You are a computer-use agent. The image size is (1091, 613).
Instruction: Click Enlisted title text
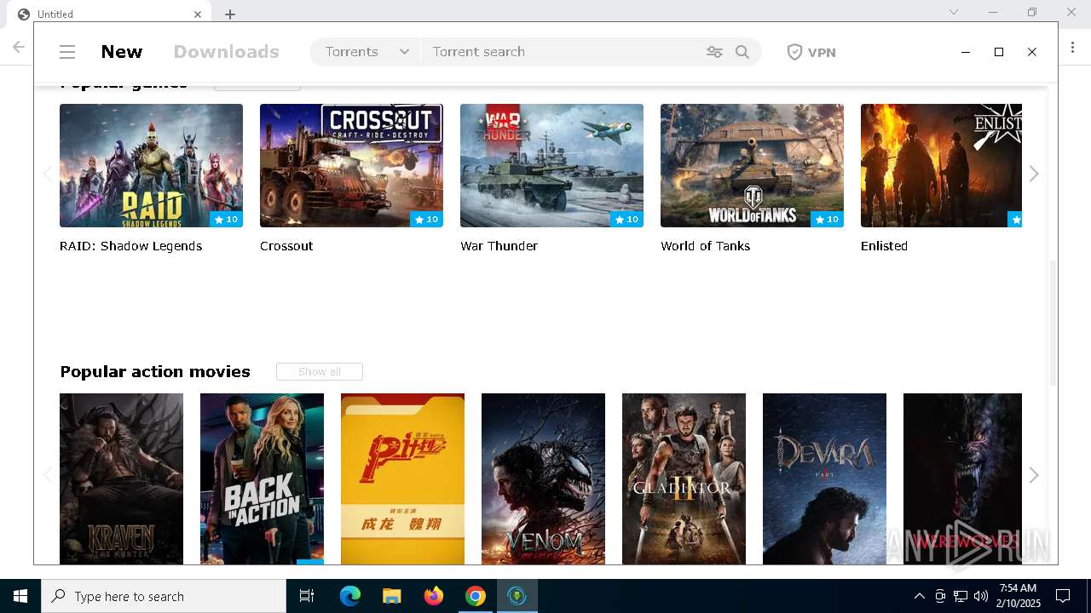coord(884,246)
